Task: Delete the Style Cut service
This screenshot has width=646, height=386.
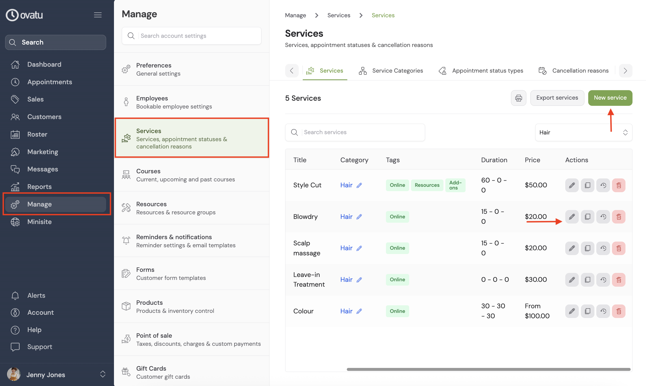Action: coord(619,185)
